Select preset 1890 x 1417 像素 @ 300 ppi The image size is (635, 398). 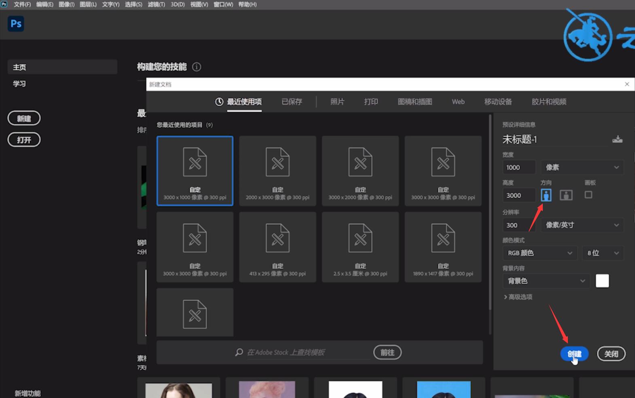pyautogui.click(x=443, y=247)
